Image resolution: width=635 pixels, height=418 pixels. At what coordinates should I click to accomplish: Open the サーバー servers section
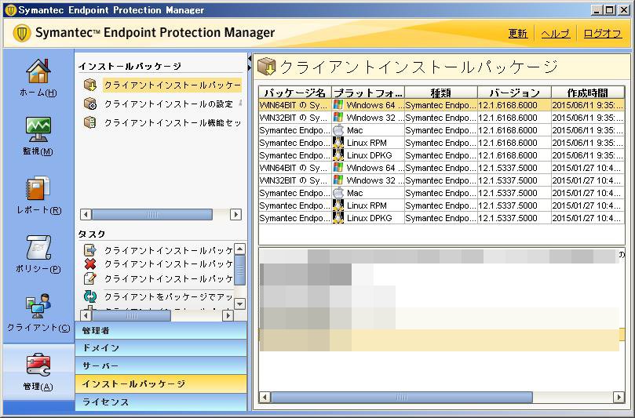161,365
